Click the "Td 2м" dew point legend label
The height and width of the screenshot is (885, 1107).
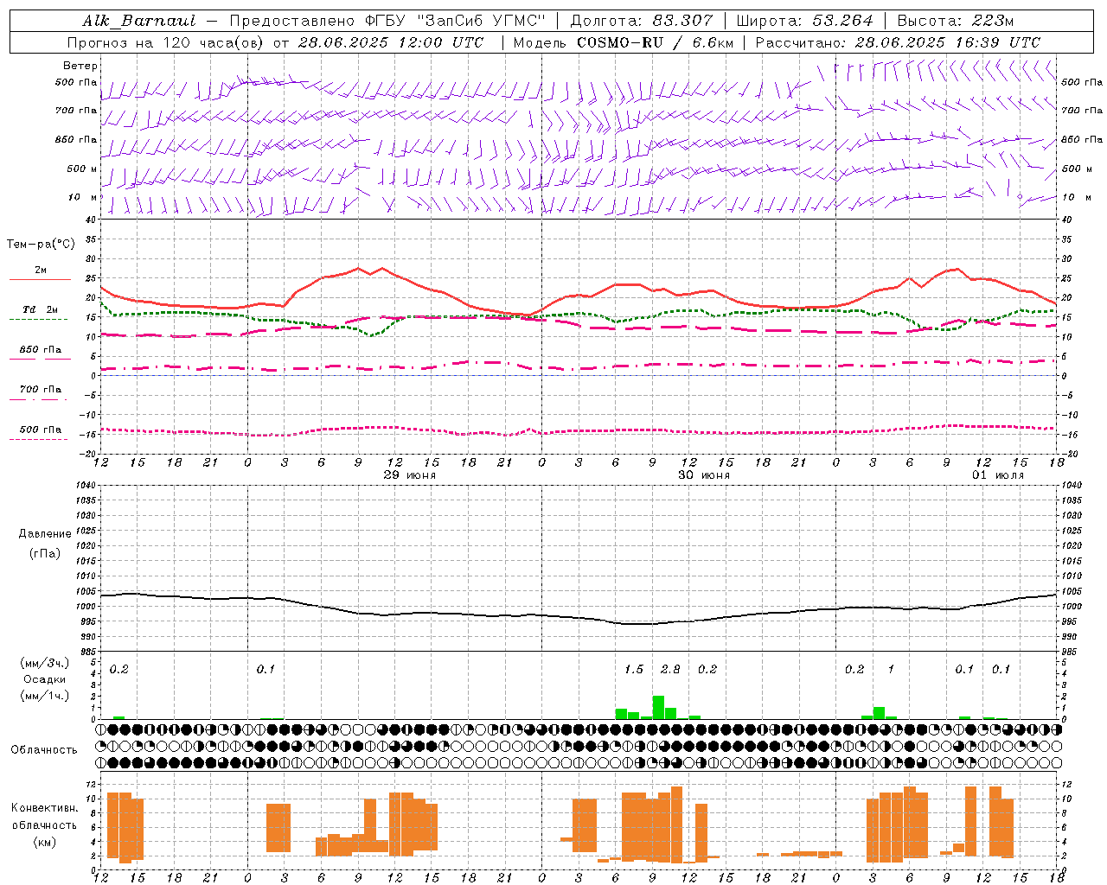click(41, 309)
